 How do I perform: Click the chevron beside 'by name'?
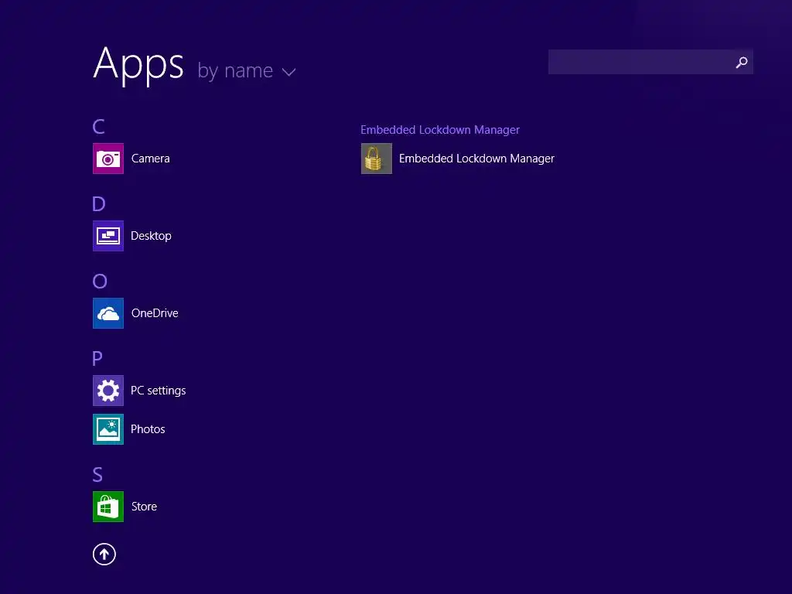pos(289,72)
